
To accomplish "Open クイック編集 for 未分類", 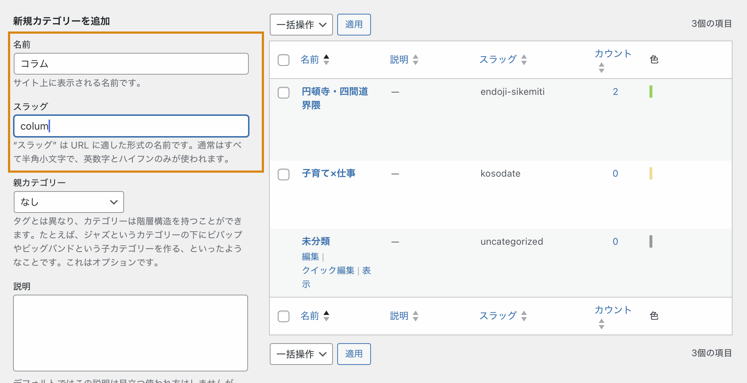I will [328, 270].
